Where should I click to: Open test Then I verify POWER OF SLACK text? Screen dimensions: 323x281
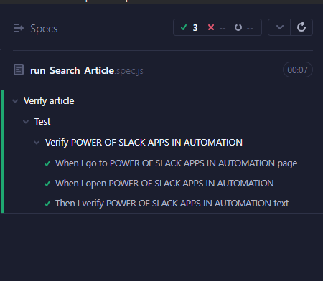coord(172,204)
